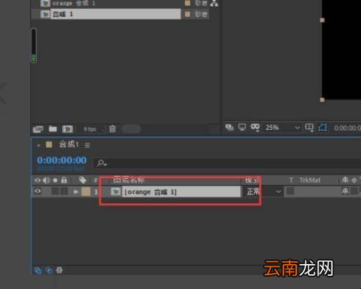Screen dimensions: 361x289
Task: Expand the orange 合成 1 layer properties
Action: [76, 191]
